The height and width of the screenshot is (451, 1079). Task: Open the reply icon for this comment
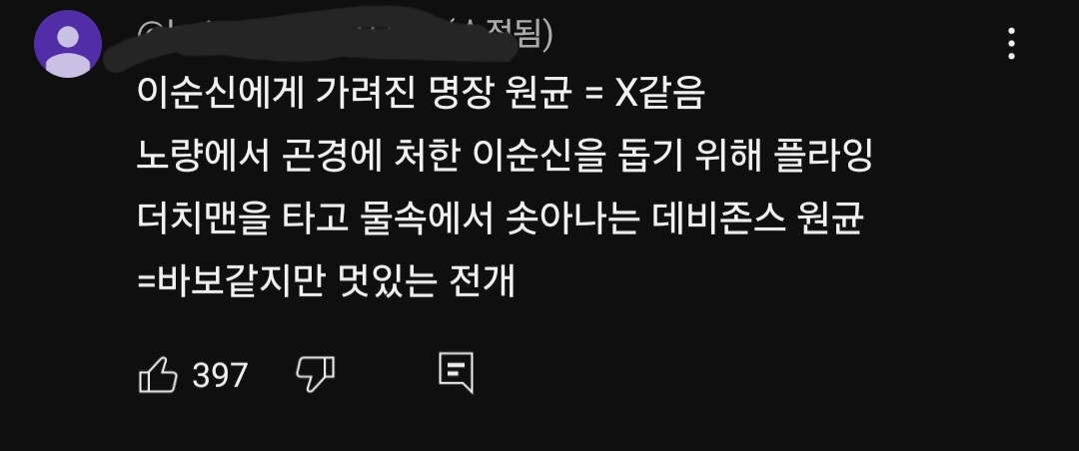coord(457,372)
